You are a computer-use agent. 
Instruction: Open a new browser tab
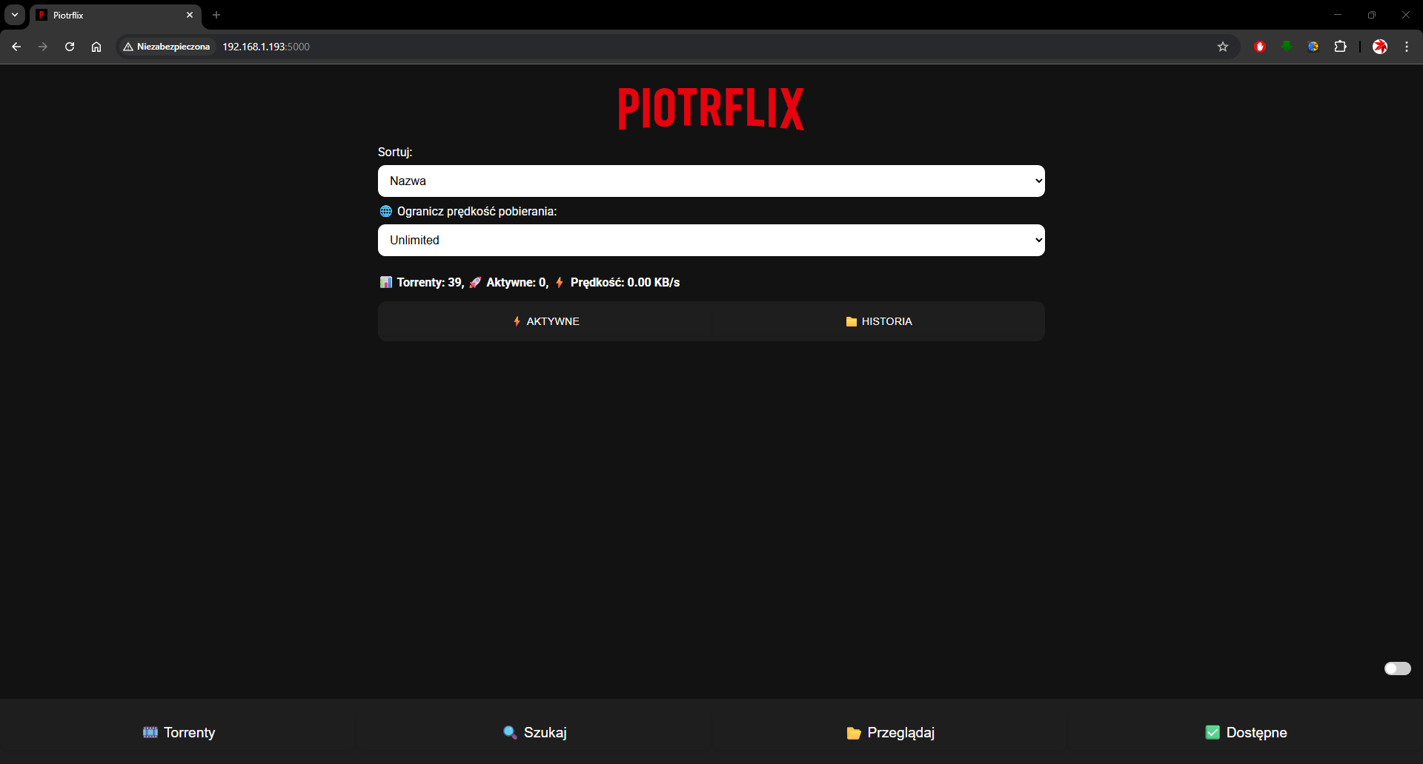coord(216,15)
